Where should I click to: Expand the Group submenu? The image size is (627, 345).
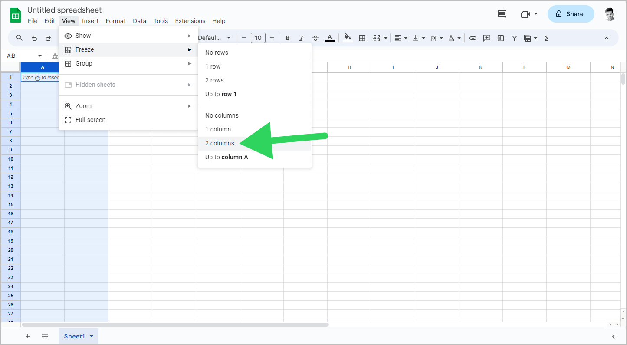(x=128, y=63)
